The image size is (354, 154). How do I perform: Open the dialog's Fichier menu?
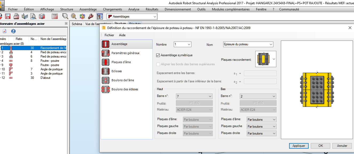click(109, 35)
